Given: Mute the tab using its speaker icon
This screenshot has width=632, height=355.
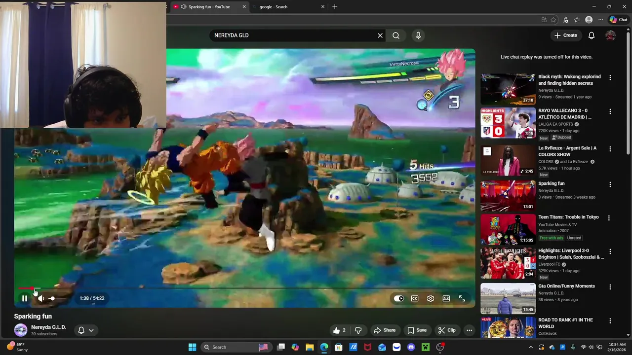Looking at the screenshot, I should tap(184, 7).
